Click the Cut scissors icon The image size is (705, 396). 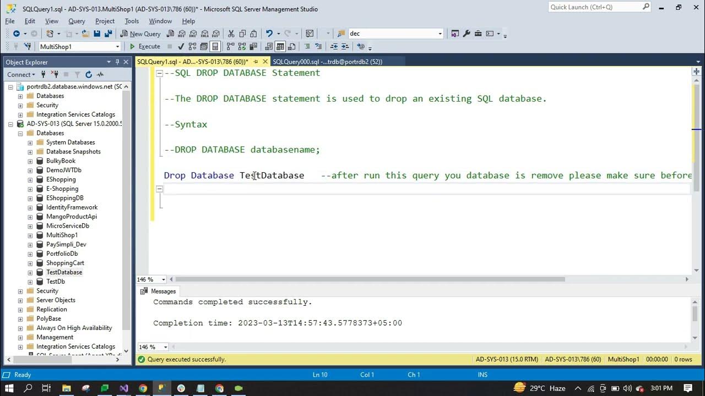(231, 34)
